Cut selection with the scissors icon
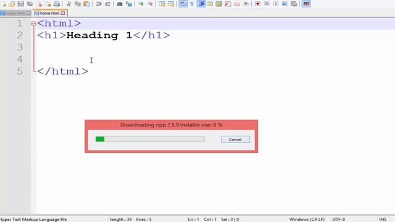Screen dimensions: 395x222 pos(69,4)
